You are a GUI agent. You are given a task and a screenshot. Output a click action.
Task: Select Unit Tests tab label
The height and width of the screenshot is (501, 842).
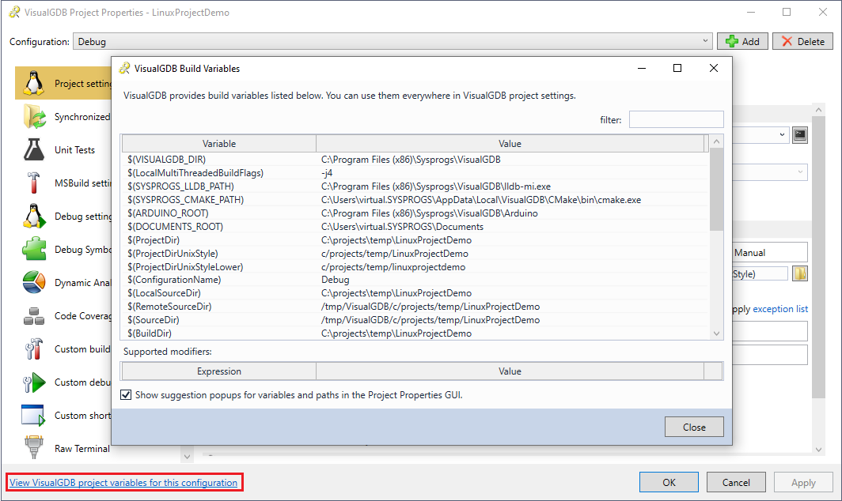point(74,149)
